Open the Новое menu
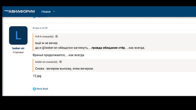This screenshot has width=196, height=110. tap(46, 12)
